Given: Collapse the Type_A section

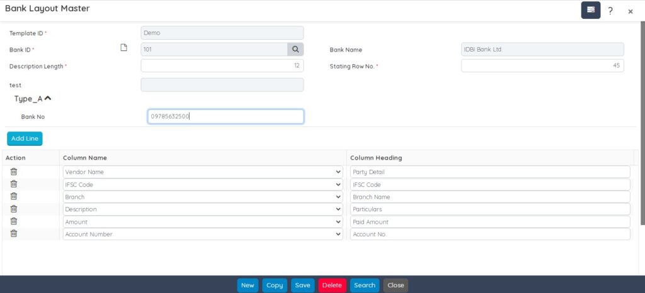Looking at the screenshot, I should coord(48,98).
